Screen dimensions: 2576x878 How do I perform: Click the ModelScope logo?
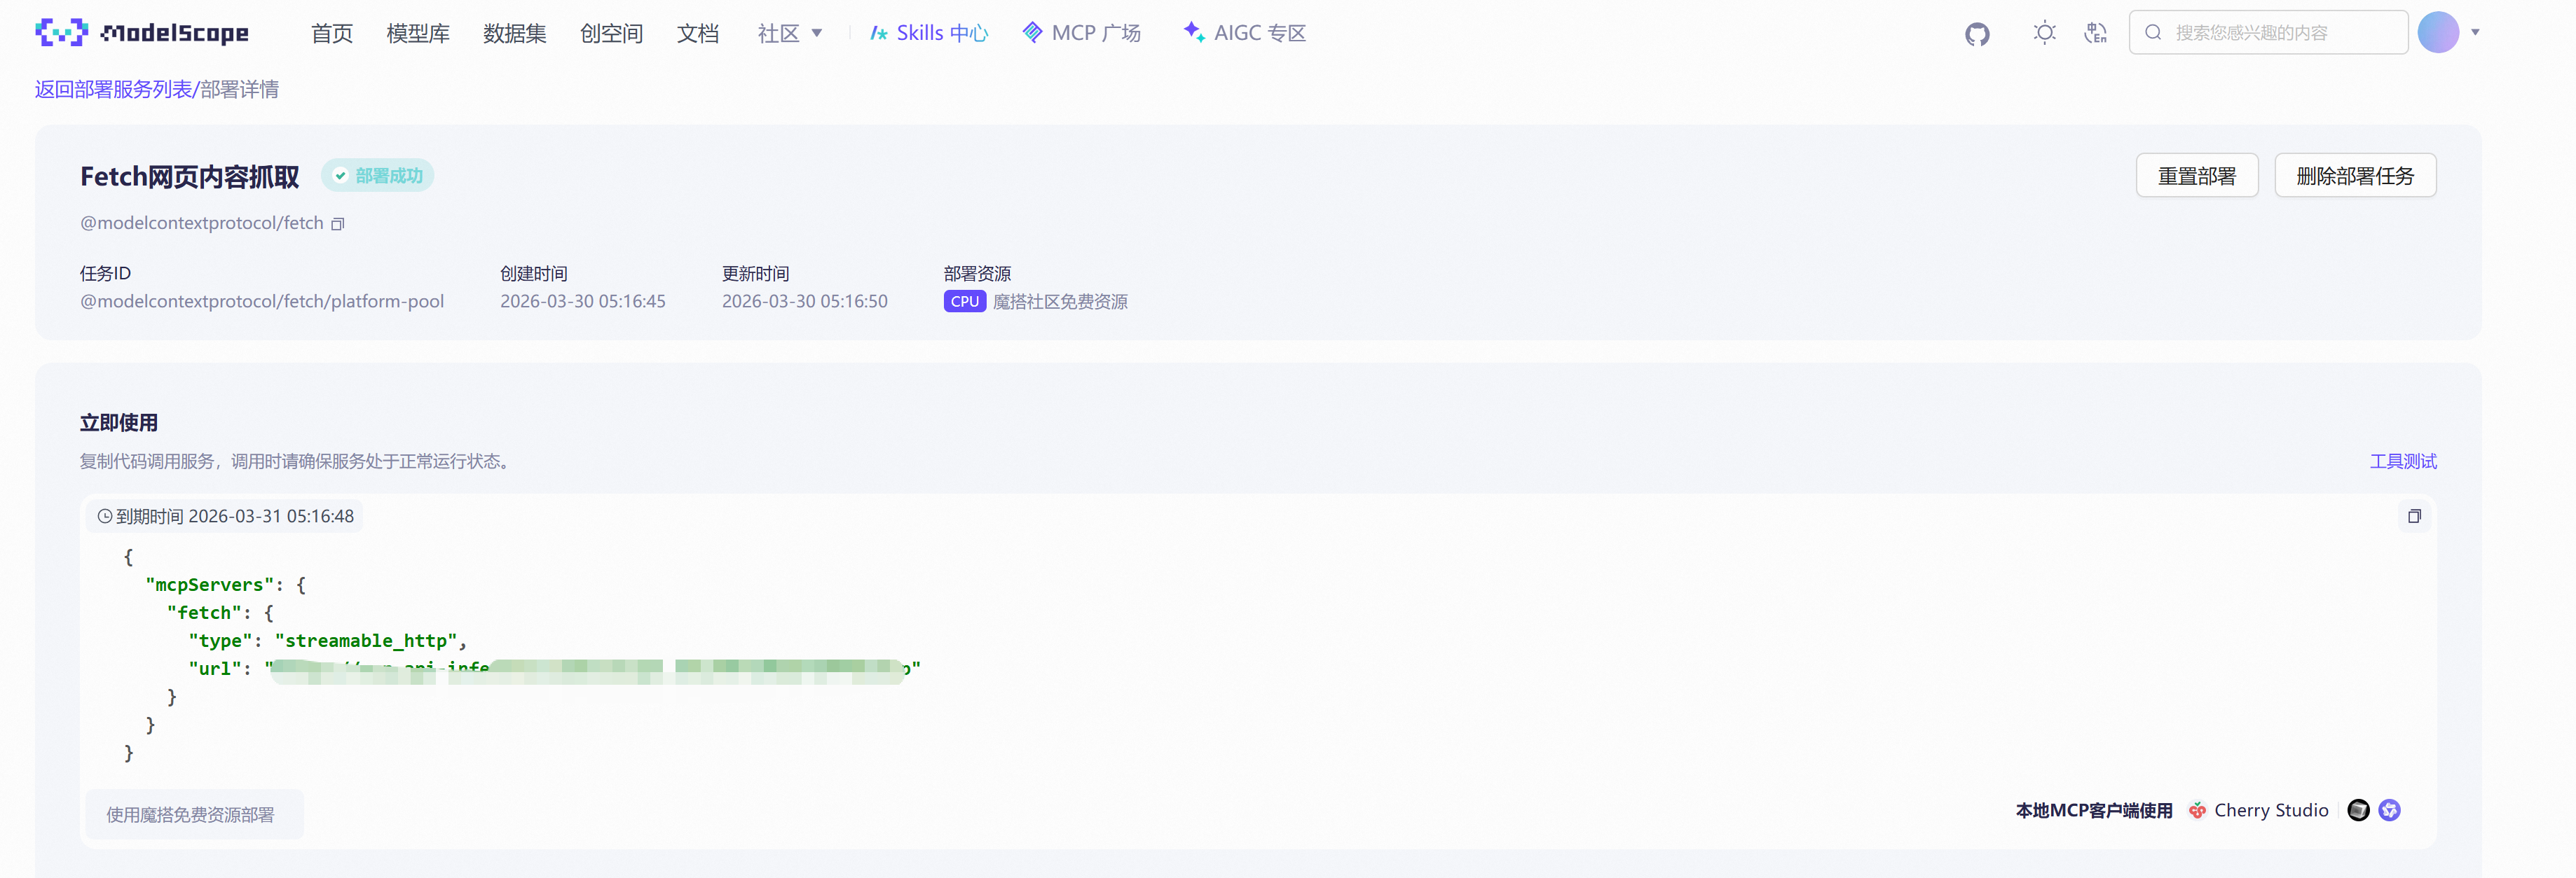[142, 33]
